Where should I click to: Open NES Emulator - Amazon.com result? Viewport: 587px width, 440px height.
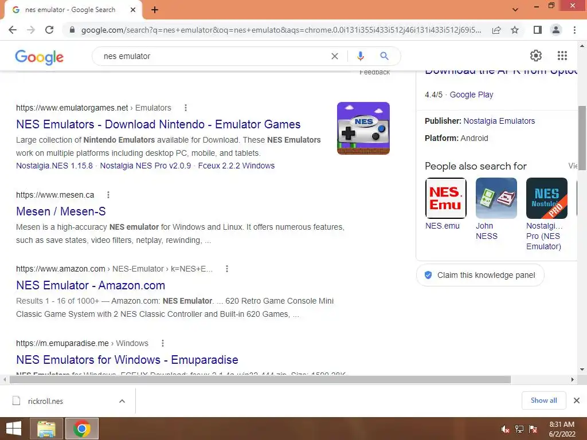coord(91,285)
